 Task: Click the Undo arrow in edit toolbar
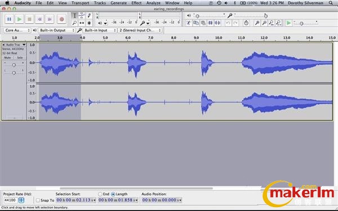point(228,23)
